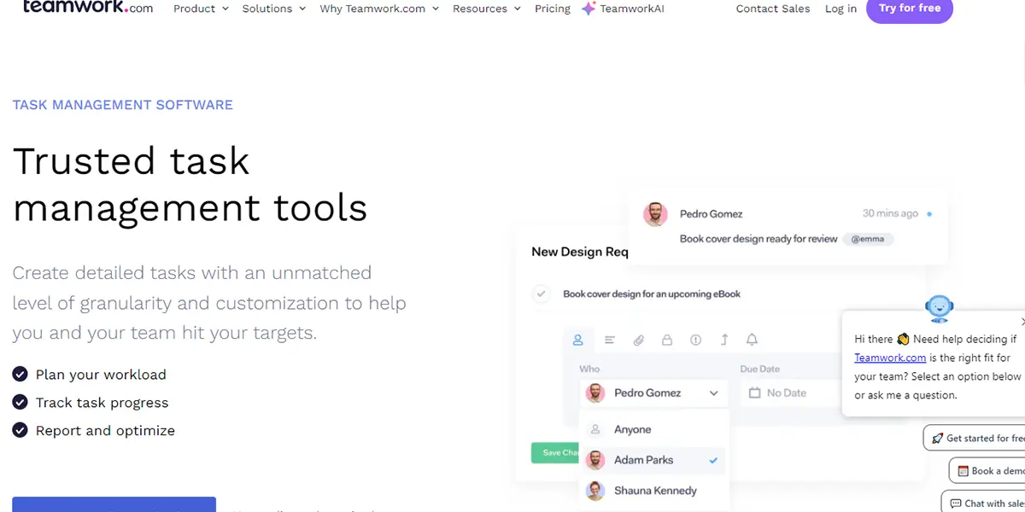1025x512 pixels.
Task: Click the exclamation priority icon
Action: point(695,340)
